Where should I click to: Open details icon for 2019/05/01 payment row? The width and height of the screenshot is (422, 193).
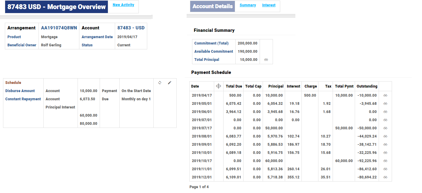(385, 104)
